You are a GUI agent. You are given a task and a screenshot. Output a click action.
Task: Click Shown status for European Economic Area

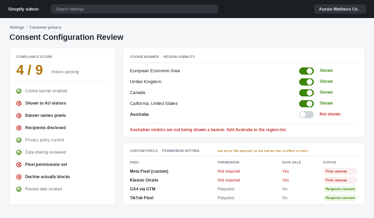(x=326, y=71)
